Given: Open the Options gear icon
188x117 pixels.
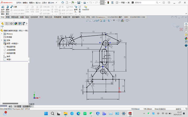Looking at the screenshot, I should (117, 3).
